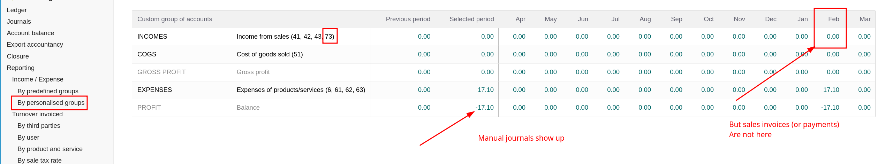Open By personalised groups report
The height and width of the screenshot is (164, 885).
pyautogui.click(x=51, y=103)
